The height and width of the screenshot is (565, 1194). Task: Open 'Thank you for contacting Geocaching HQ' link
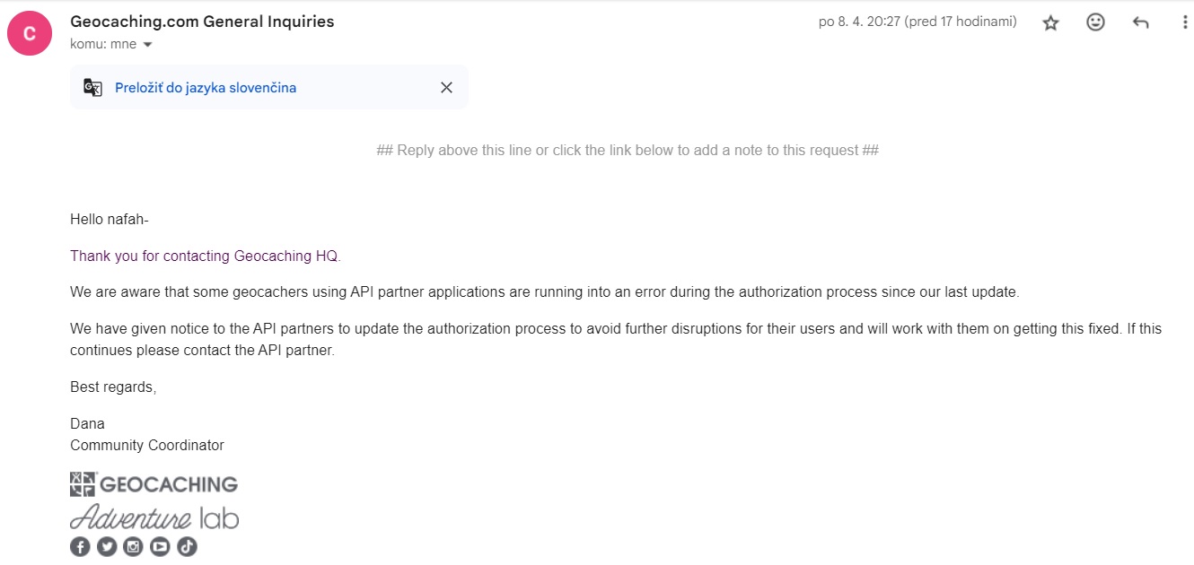(x=206, y=256)
